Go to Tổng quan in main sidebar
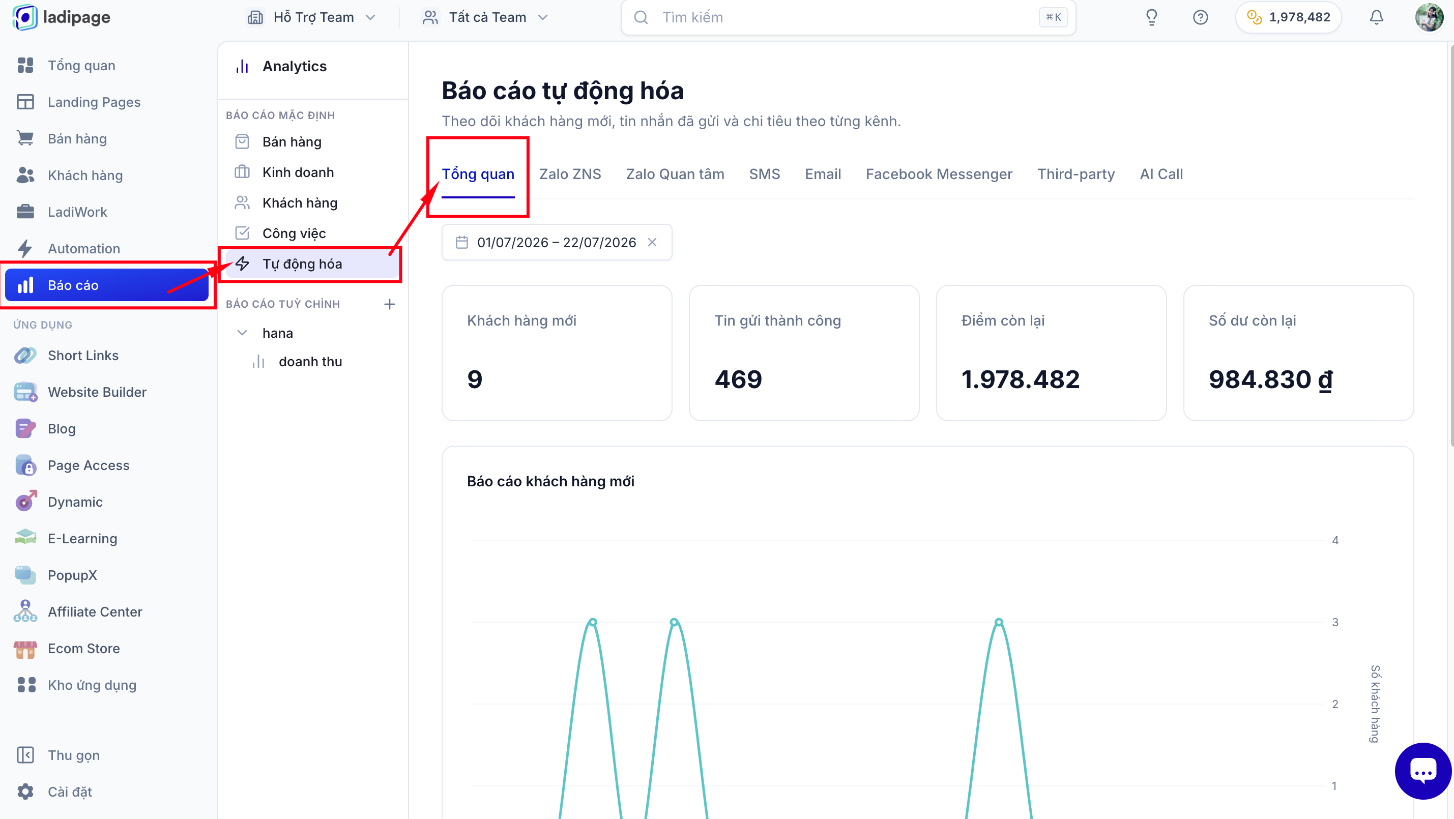The image size is (1454, 819). click(107, 66)
